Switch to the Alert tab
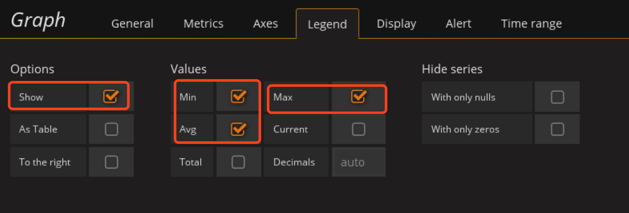The image size is (629, 213). tap(459, 24)
